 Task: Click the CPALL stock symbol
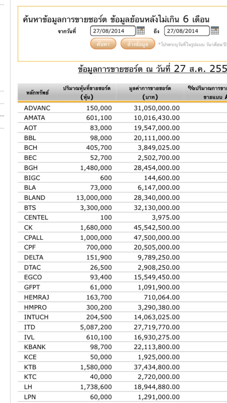click(x=34, y=237)
